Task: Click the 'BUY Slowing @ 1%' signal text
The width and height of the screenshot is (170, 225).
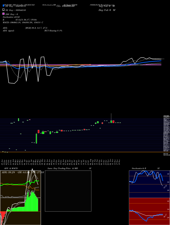Action: pos(53,31)
